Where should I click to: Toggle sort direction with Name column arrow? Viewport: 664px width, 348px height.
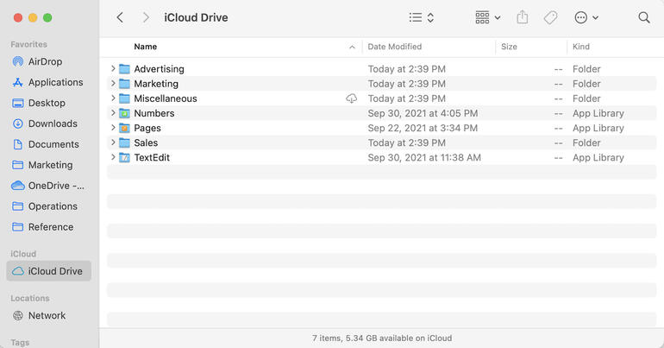tap(352, 47)
